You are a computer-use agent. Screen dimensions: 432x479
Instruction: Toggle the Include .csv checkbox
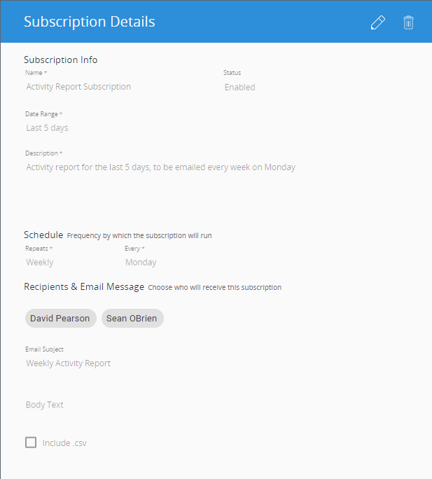click(31, 443)
